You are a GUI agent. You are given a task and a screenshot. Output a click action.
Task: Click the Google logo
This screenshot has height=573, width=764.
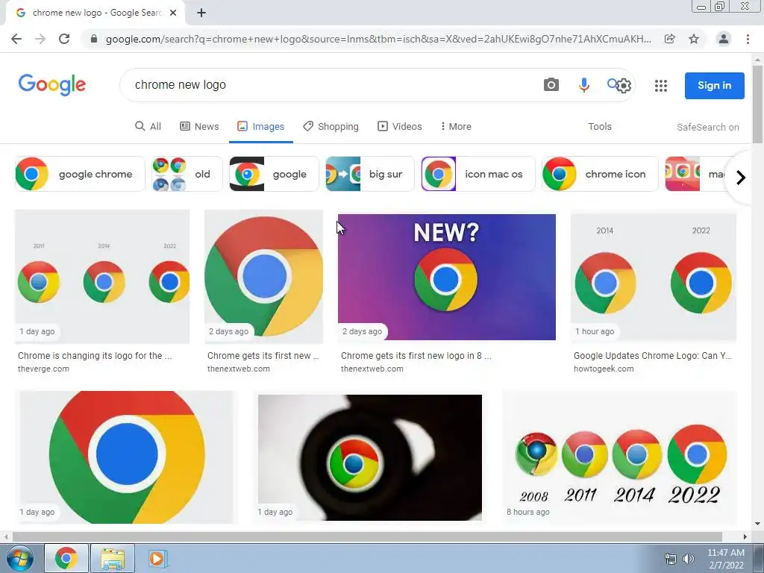[52, 85]
